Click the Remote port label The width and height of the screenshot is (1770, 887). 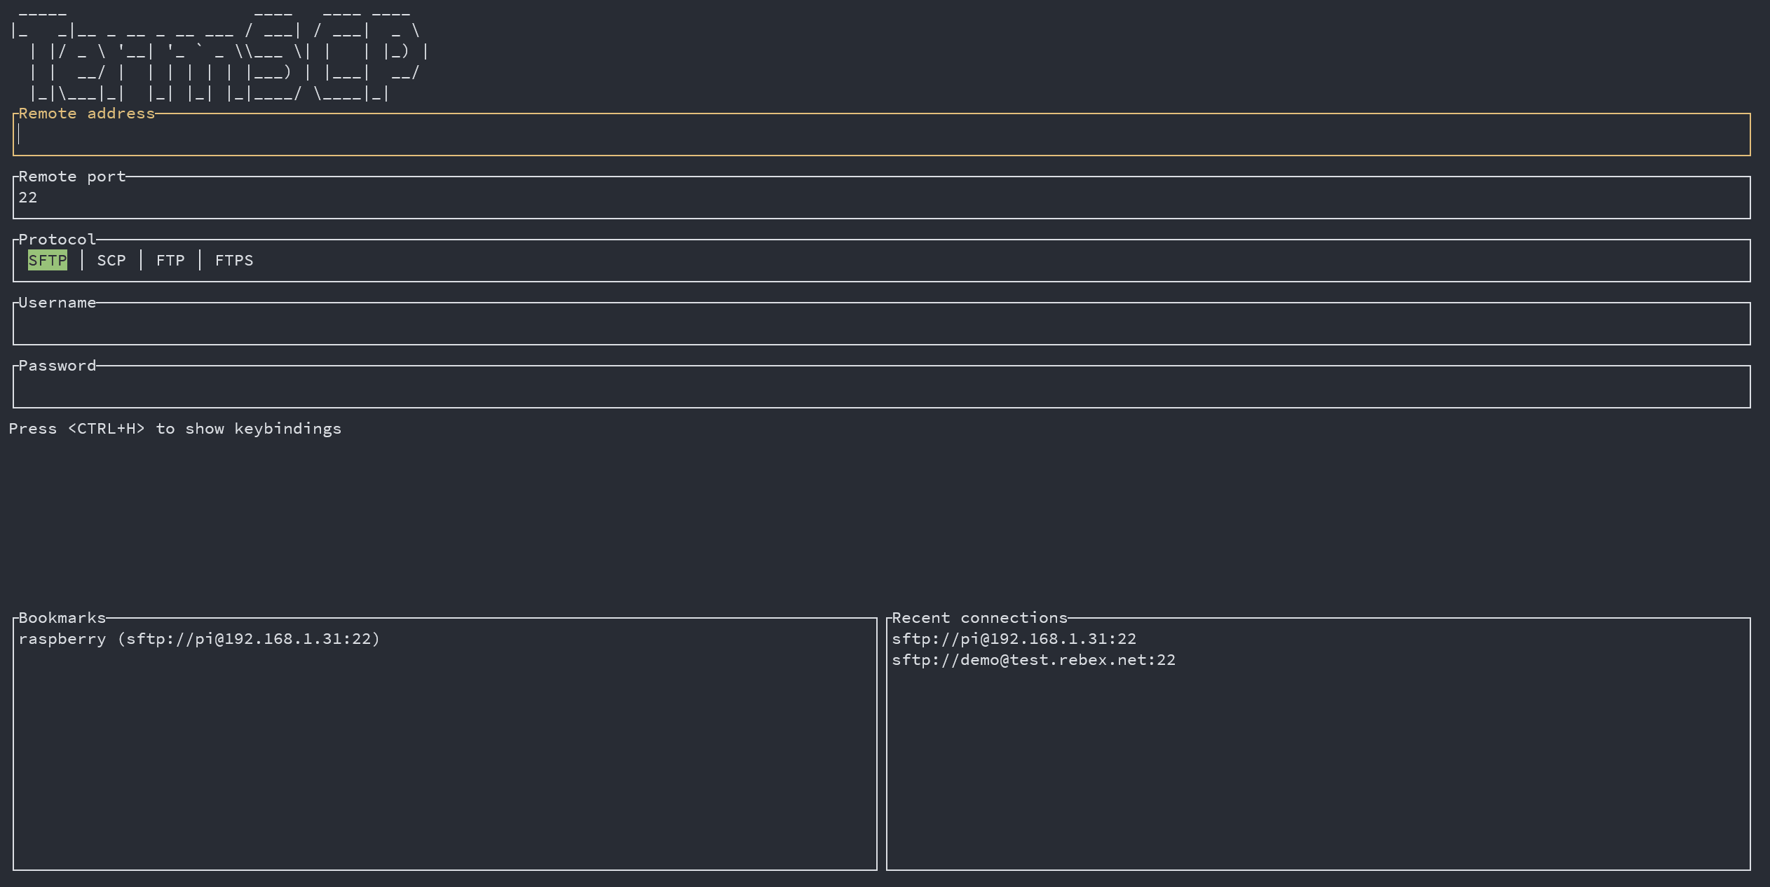72,177
